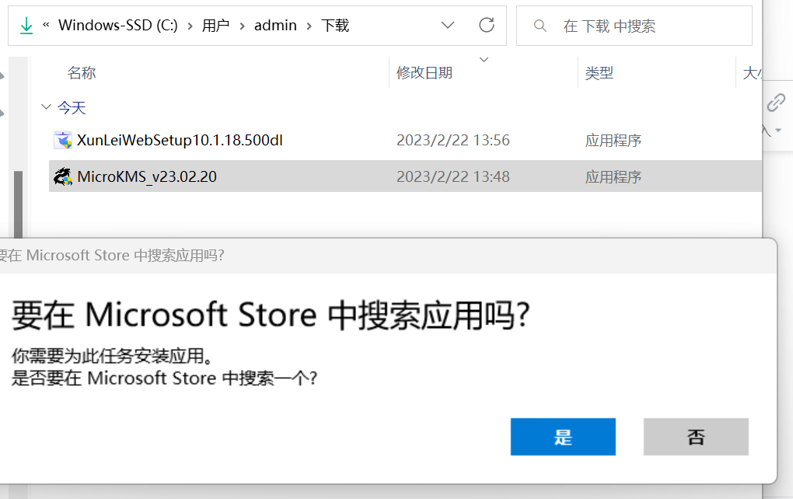The width and height of the screenshot is (793, 499).
Task: Click the MicroKMS dragon application icon
Action: [63, 176]
